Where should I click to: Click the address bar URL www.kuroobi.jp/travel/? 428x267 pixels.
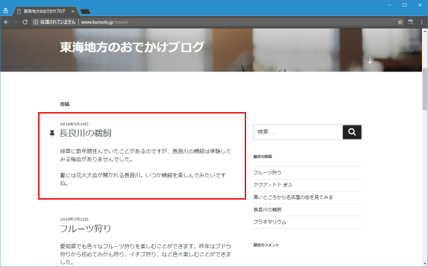104,22
